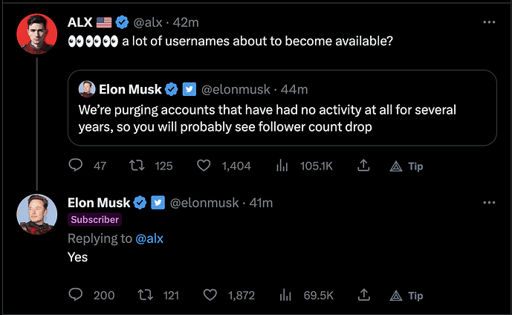Like ALX's tweet with 1,404 likes
Viewport: 512px width, 315px height.
coord(204,166)
